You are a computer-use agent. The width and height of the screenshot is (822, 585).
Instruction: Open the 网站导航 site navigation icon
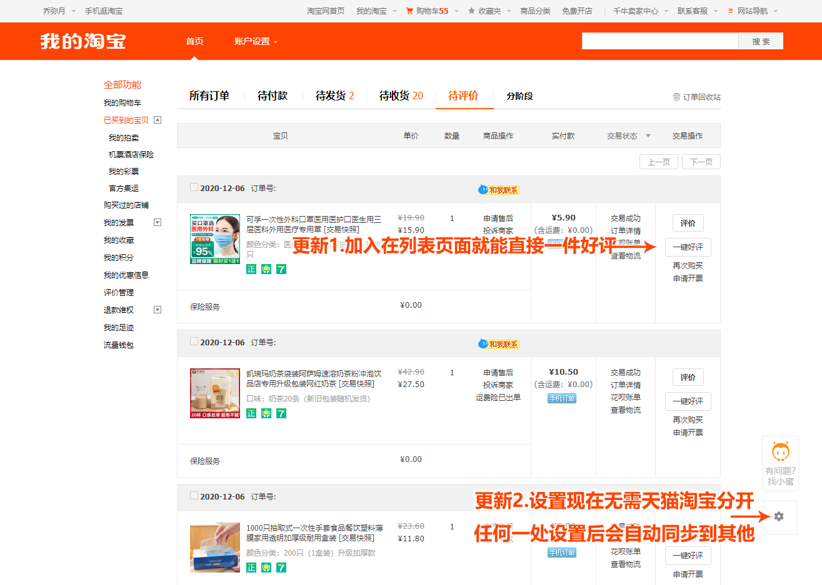(x=730, y=11)
